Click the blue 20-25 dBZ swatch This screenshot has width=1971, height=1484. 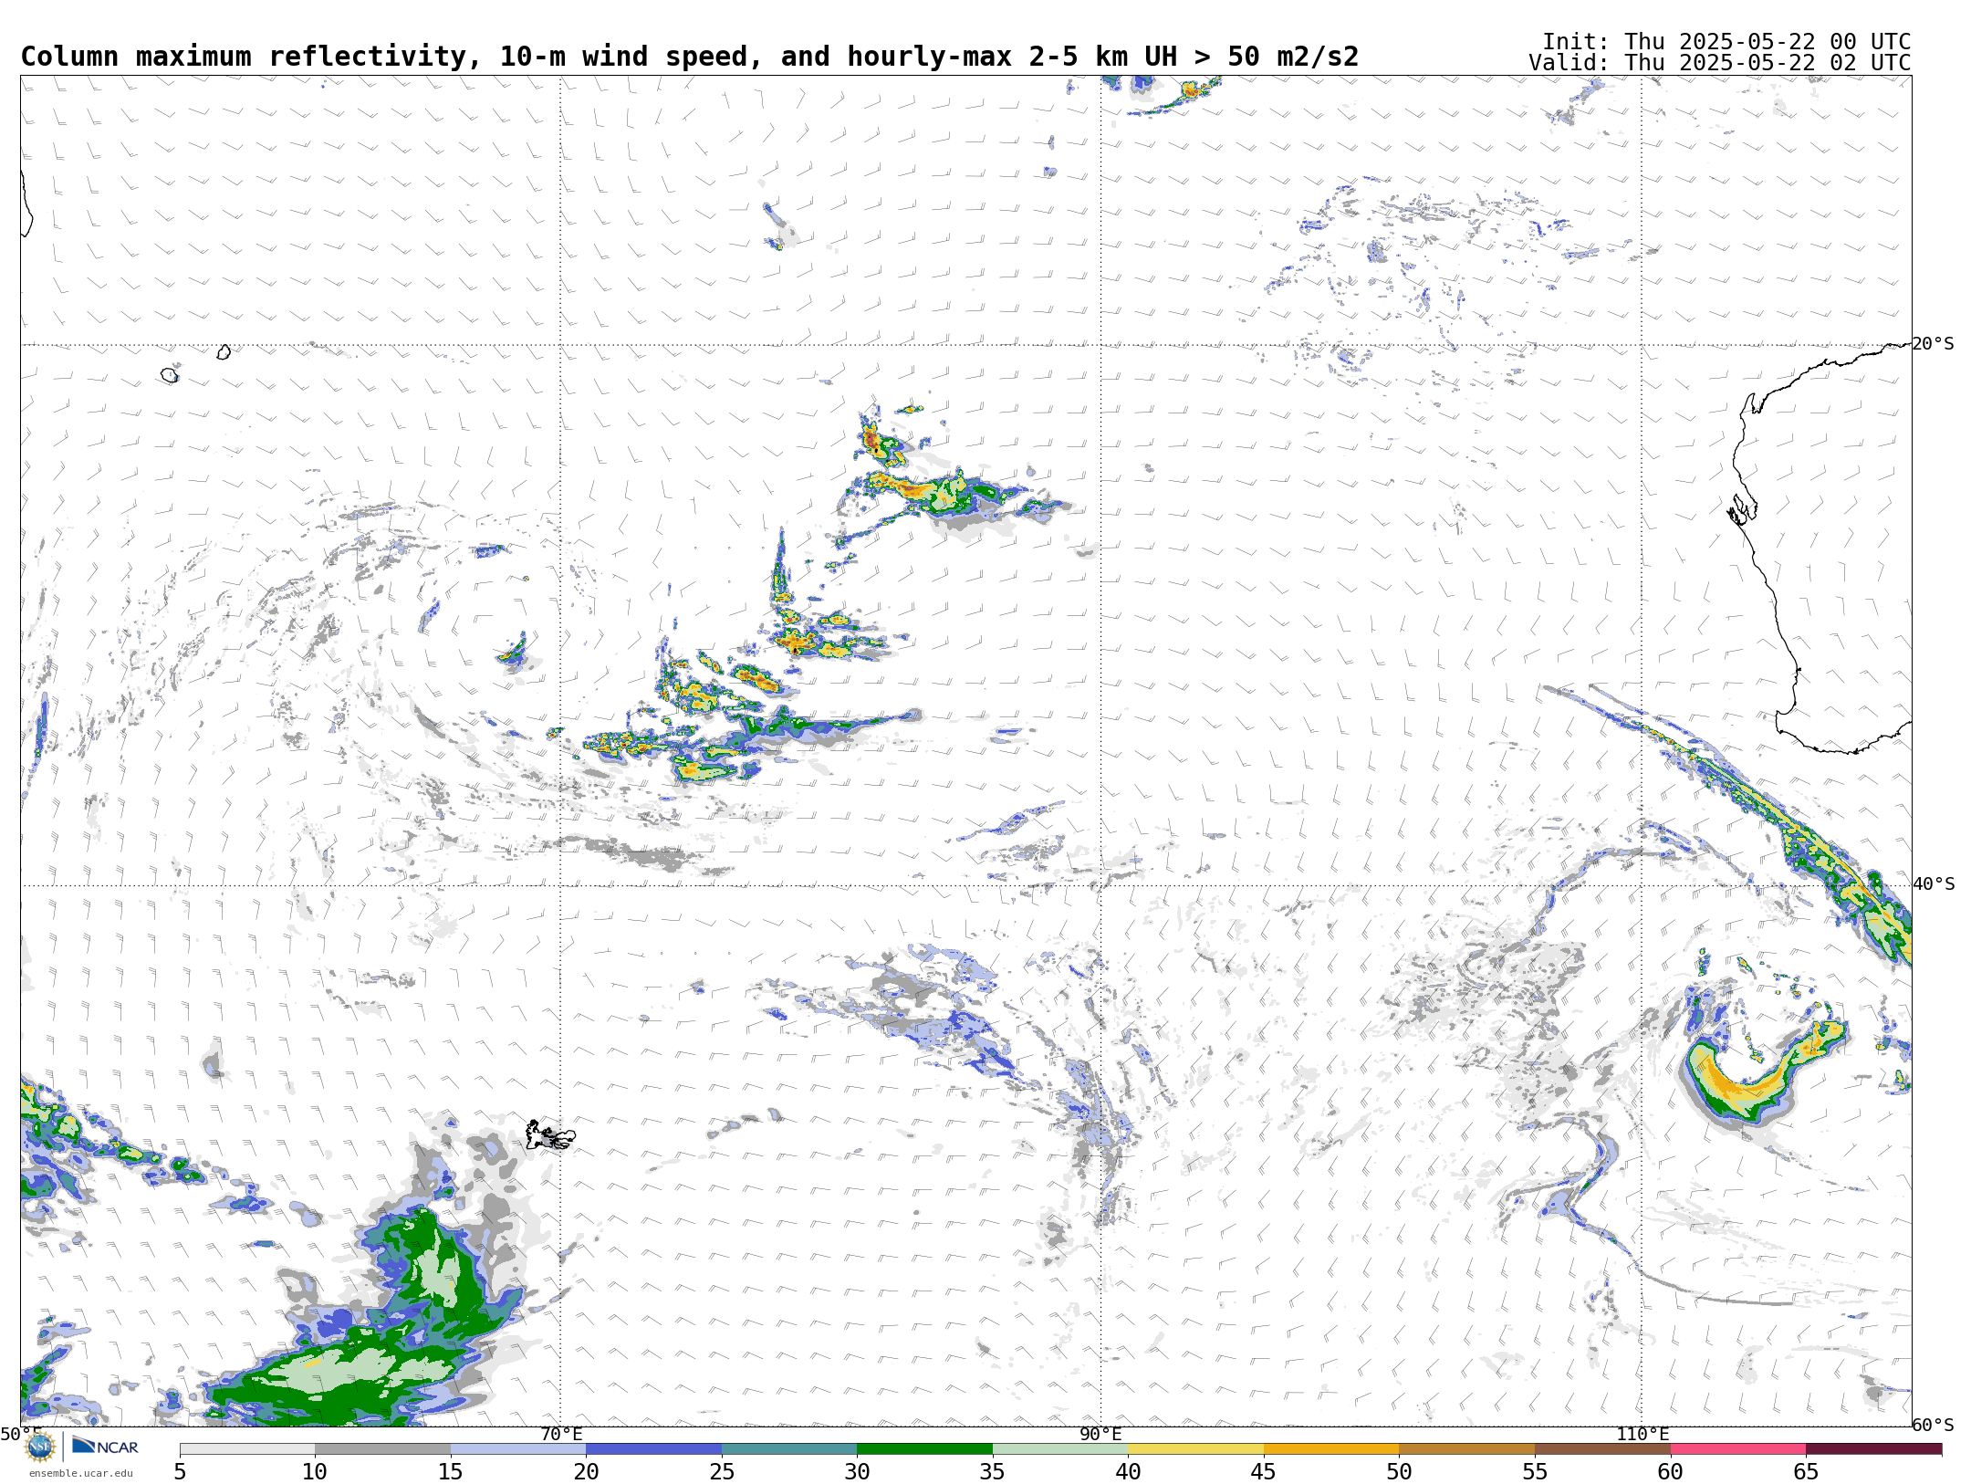[x=653, y=1449]
